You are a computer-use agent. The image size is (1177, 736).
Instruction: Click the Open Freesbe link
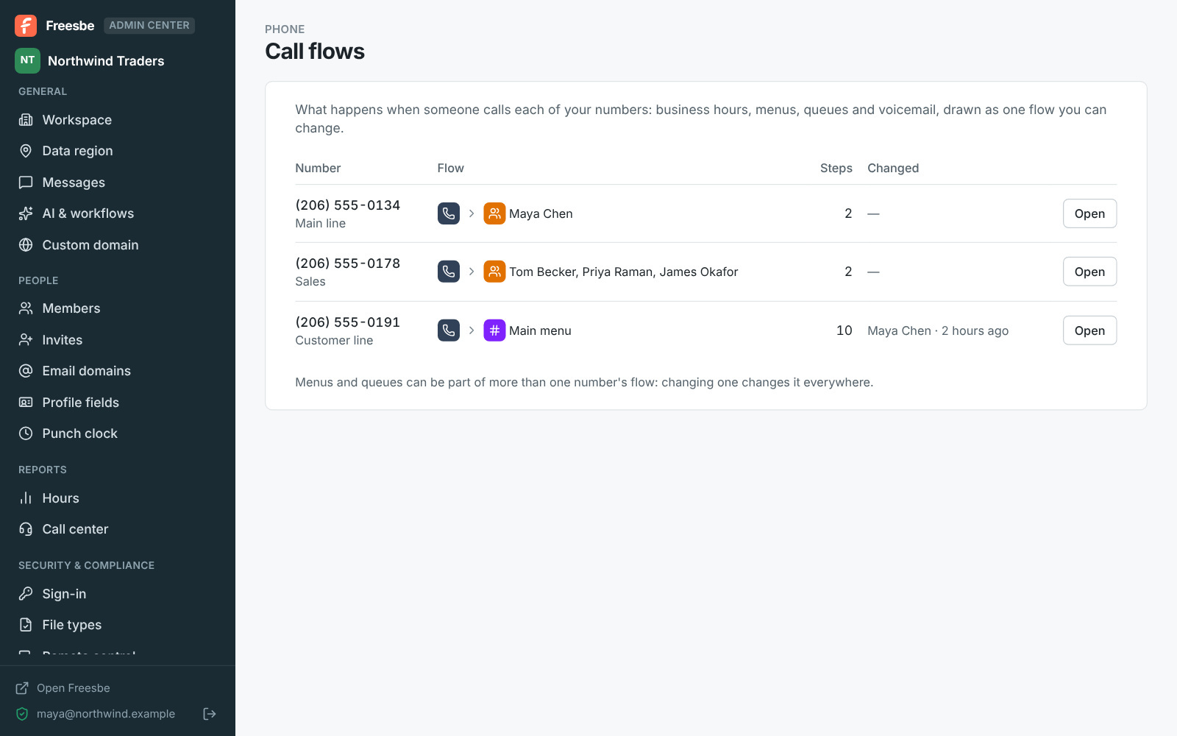pyautogui.click(x=74, y=688)
